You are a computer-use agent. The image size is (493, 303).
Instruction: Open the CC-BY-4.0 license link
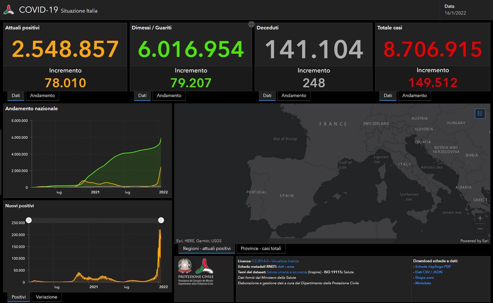(x=260, y=261)
